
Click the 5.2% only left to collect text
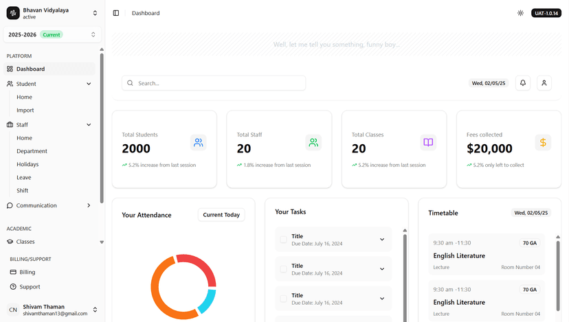(x=498, y=165)
